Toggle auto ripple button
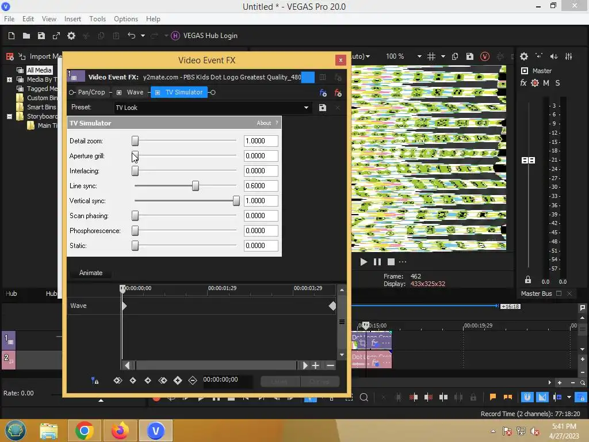Image resolution: width=589 pixels, height=442 pixels. pos(557,397)
